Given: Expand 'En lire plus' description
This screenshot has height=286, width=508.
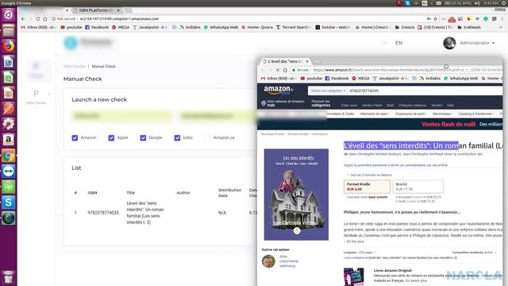Looking at the screenshot, I should point(355,242).
